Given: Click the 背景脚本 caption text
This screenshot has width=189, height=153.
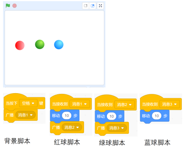Looking at the screenshot, I should coord(17,141).
